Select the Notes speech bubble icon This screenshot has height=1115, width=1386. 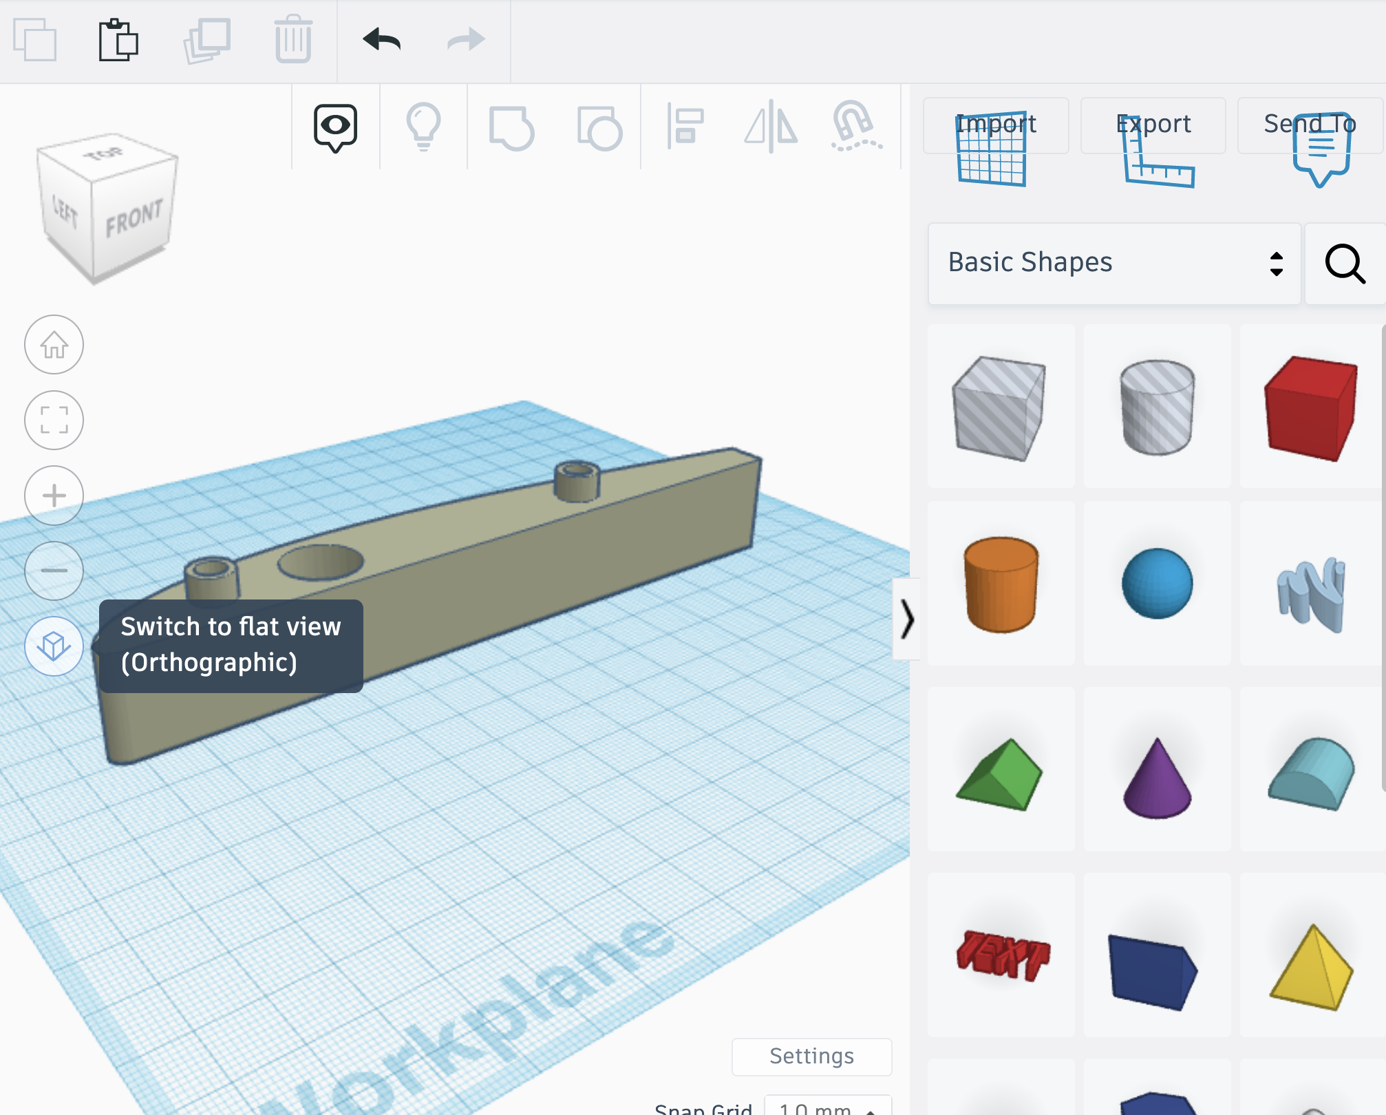1321,151
